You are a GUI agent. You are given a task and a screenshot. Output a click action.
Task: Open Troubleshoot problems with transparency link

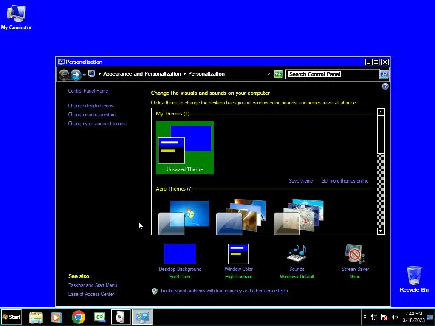coord(224,291)
